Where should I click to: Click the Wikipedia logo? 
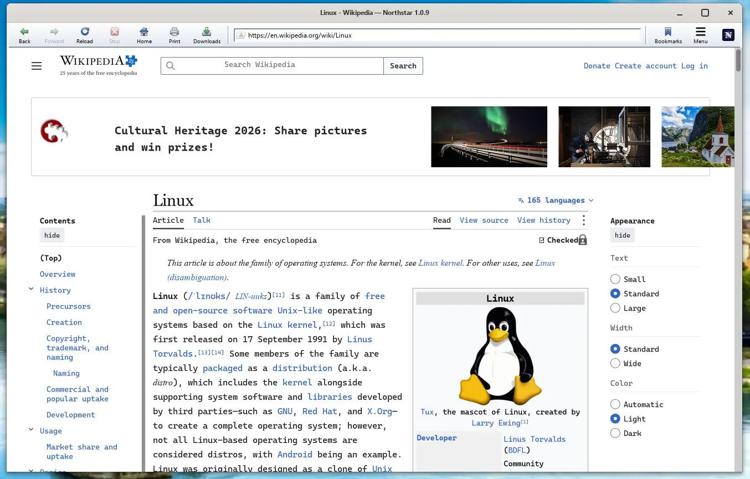(99, 65)
